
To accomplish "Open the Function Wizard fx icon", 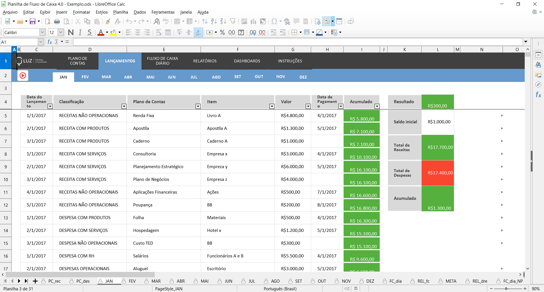I will point(50,42).
